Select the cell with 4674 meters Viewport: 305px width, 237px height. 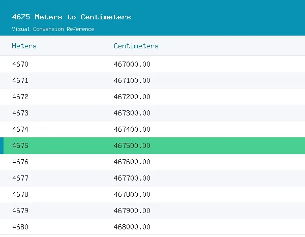[20, 129]
